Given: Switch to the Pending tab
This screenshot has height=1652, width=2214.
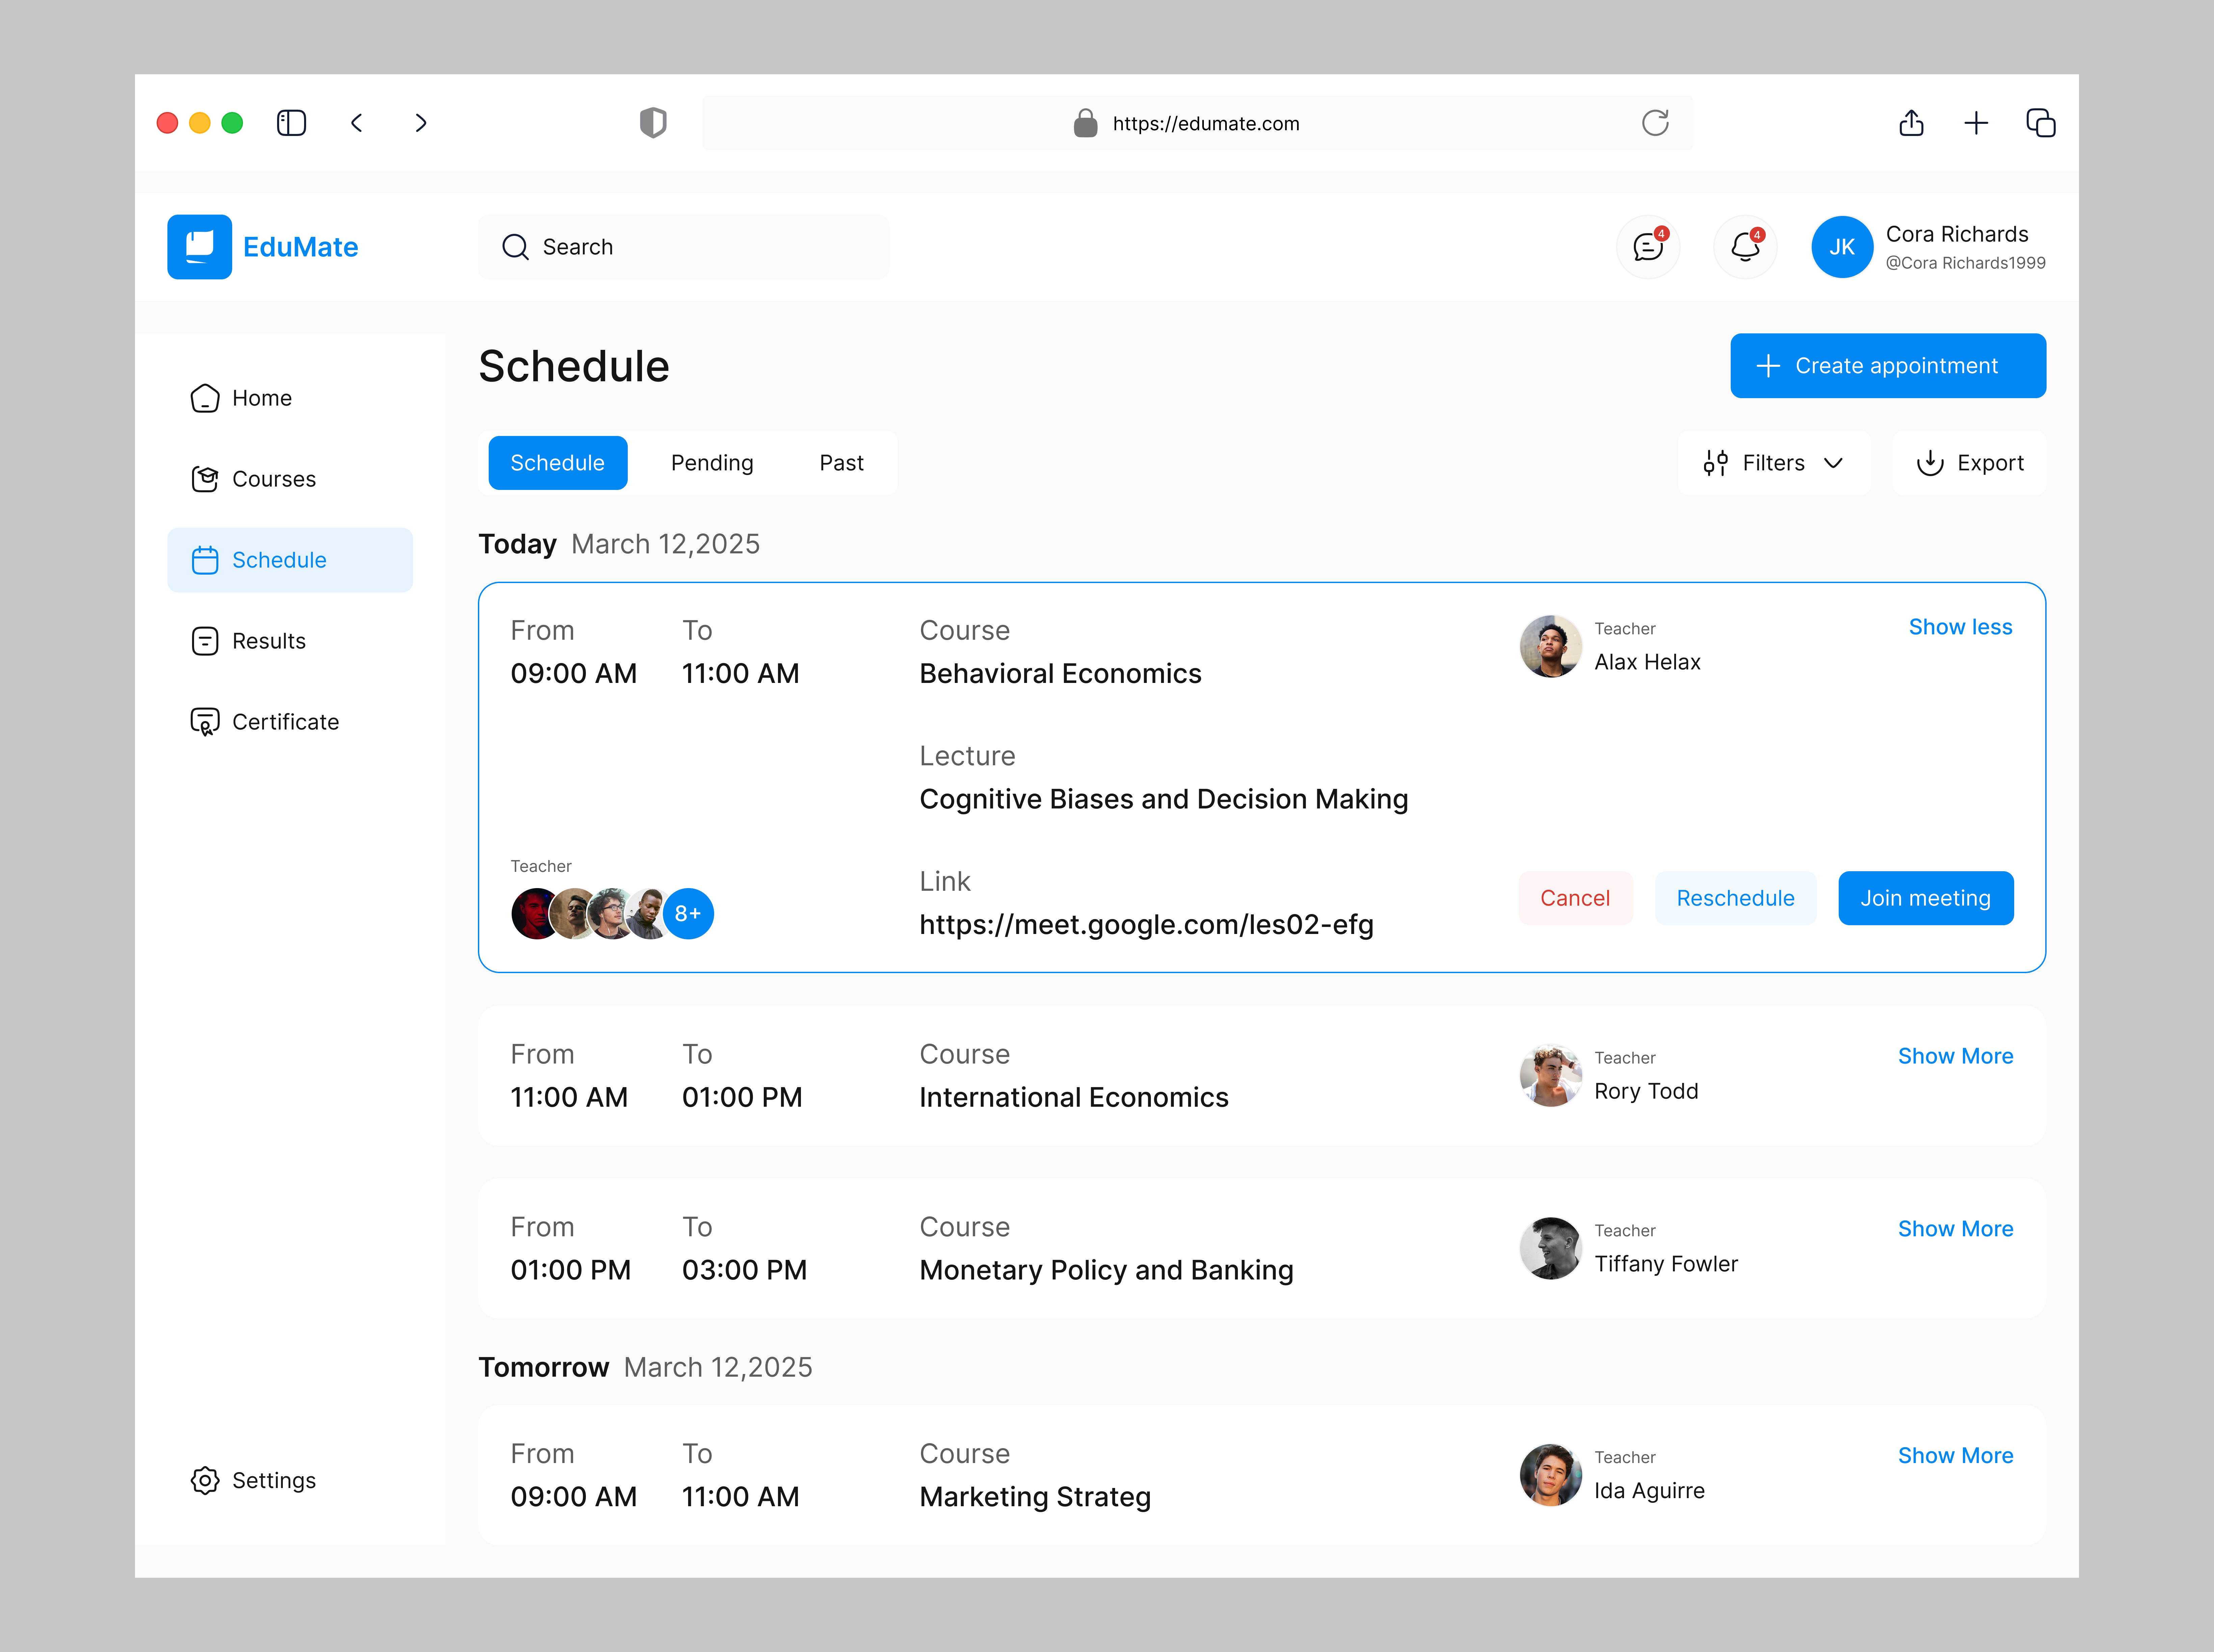Looking at the screenshot, I should click(712, 463).
